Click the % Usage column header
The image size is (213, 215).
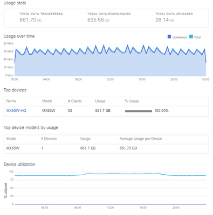[x=132, y=101]
